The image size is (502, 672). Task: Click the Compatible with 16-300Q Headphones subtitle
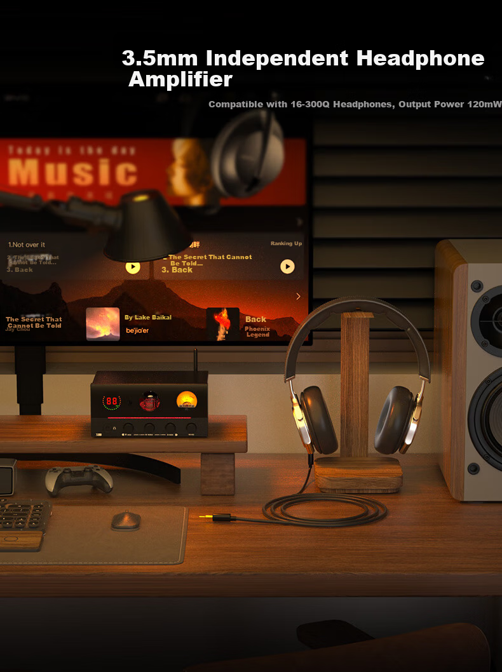click(x=355, y=104)
